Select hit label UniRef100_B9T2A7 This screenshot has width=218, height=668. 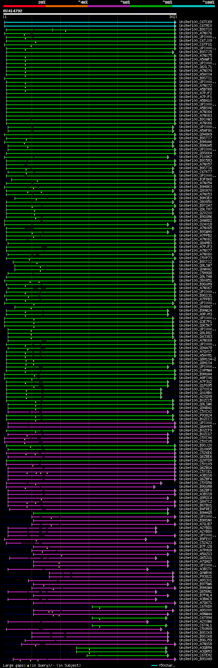[x=196, y=206]
